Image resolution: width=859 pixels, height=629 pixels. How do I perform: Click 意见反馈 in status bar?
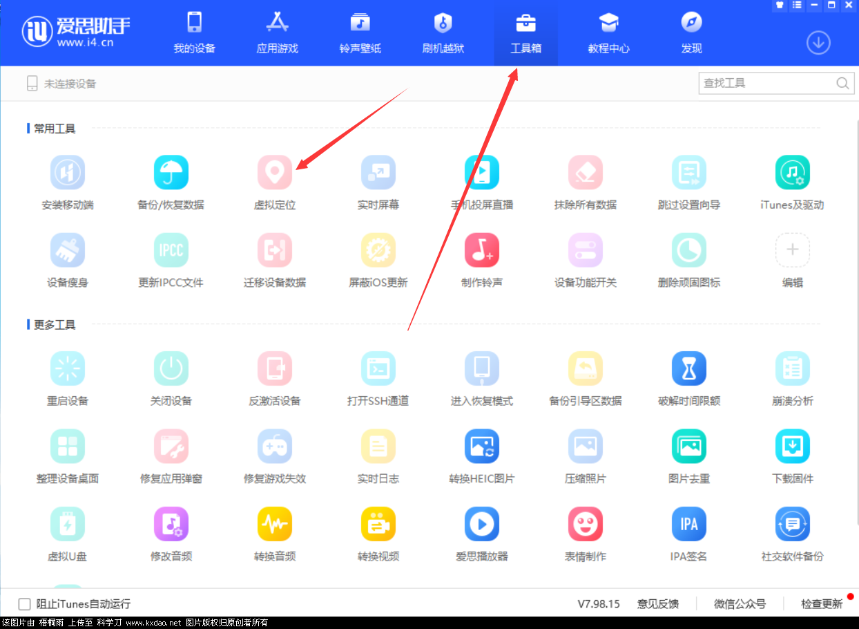point(658,604)
